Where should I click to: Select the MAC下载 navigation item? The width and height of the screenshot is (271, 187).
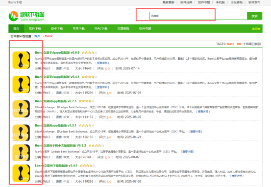point(101,28)
